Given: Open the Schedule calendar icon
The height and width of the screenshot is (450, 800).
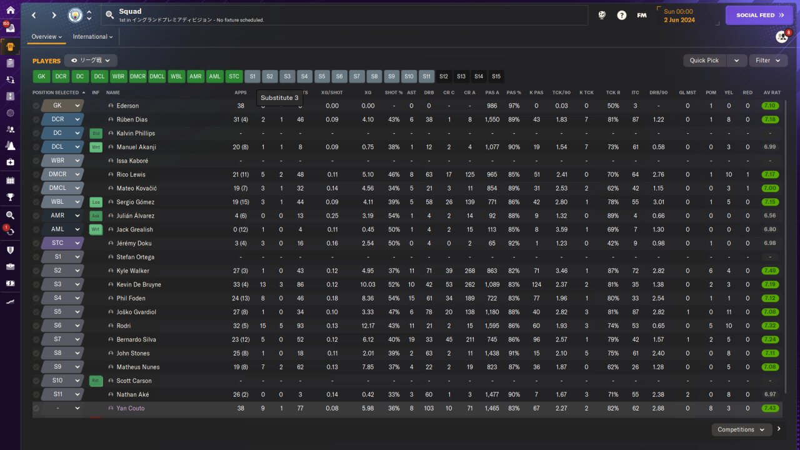Looking at the screenshot, I should (x=10, y=181).
